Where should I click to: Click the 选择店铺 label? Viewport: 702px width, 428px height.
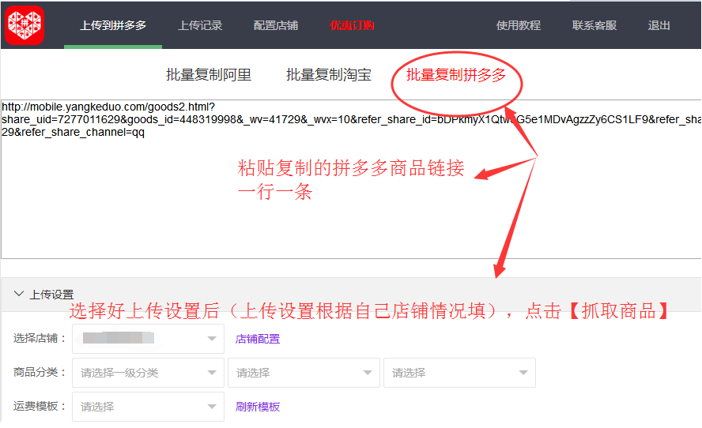click(40, 338)
